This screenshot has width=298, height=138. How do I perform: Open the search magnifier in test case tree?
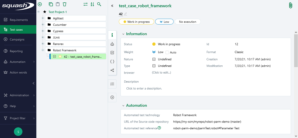99,4
